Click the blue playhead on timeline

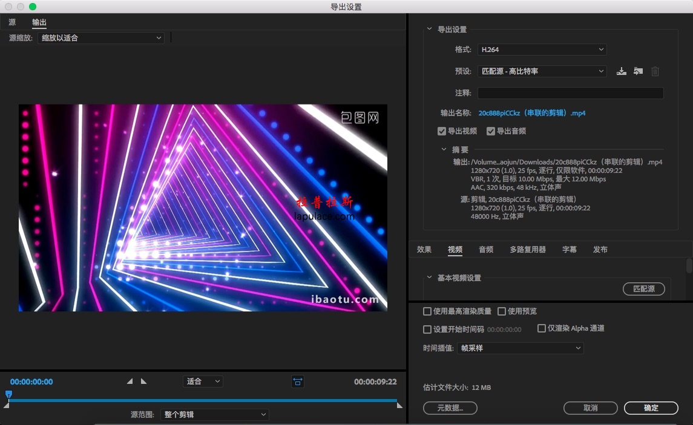click(8, 394)
